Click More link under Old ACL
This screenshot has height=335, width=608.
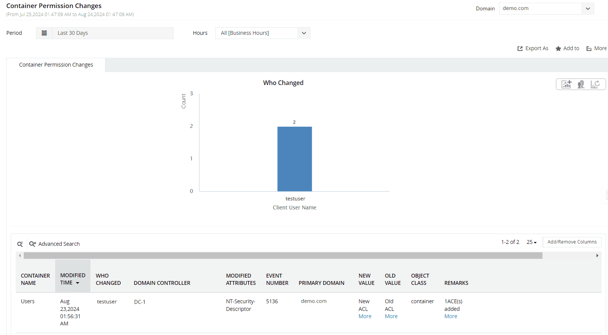tap(391, 316)
